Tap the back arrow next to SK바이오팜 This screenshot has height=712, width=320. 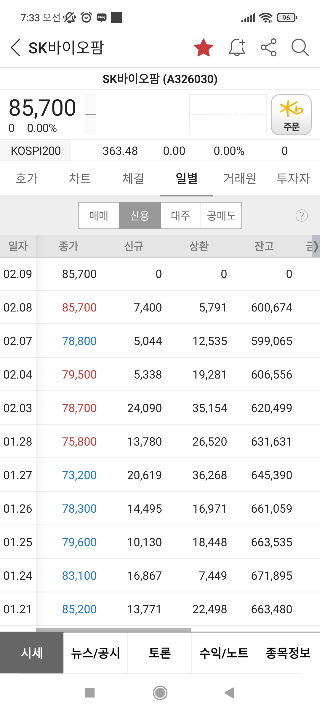tap(15, 47)
